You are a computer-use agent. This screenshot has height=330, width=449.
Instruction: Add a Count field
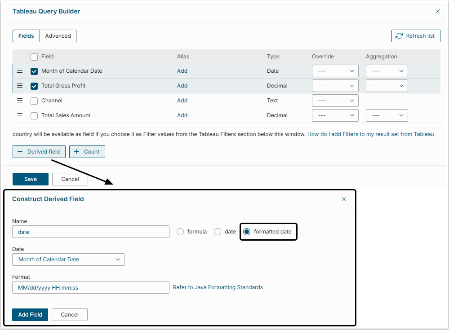click(87, 152)
